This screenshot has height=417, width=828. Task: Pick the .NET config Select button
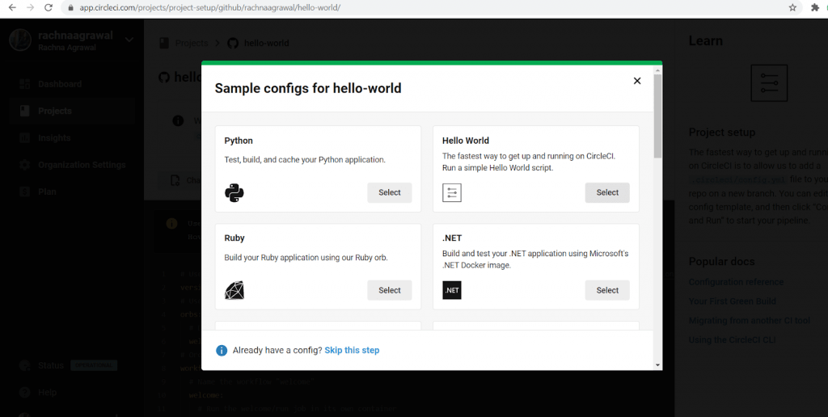607,290
